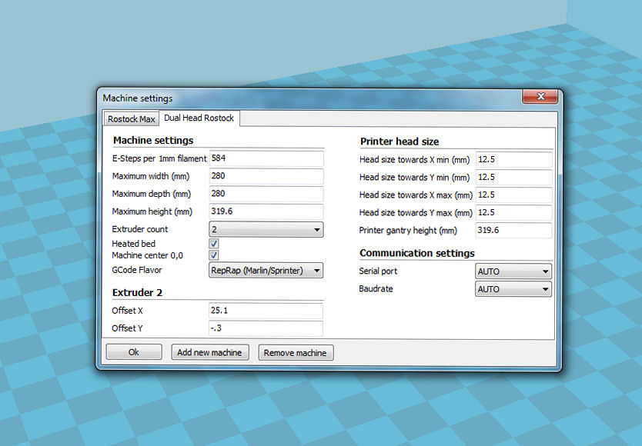642x446 pixels.
Task: Click the Remove machine button
Action: 295,353
